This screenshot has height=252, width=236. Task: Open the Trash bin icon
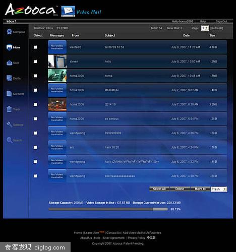coord(9,109)
